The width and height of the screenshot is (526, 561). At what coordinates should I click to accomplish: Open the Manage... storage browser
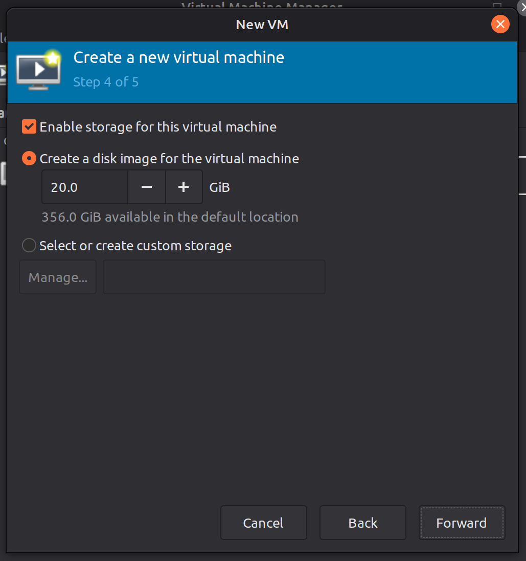58,277
